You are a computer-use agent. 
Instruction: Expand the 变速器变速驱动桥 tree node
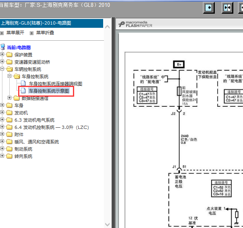point(2,61)
